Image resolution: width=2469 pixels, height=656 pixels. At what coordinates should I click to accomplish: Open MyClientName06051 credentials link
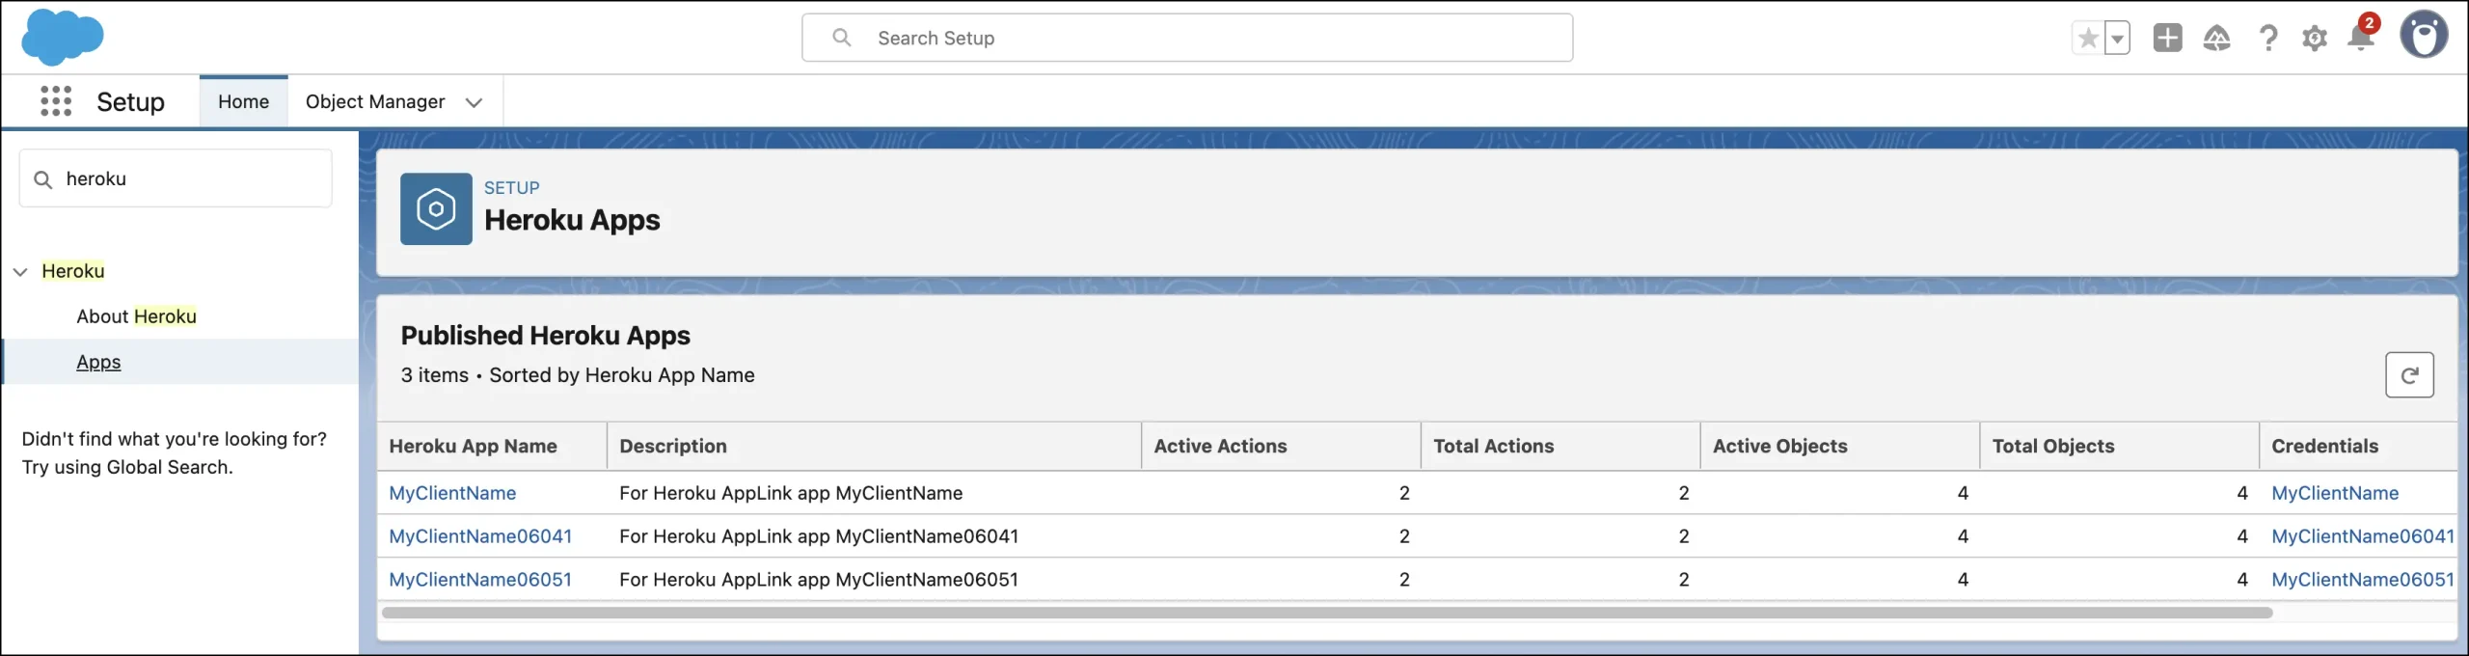pyautogui.click(x=2363, y=580)
